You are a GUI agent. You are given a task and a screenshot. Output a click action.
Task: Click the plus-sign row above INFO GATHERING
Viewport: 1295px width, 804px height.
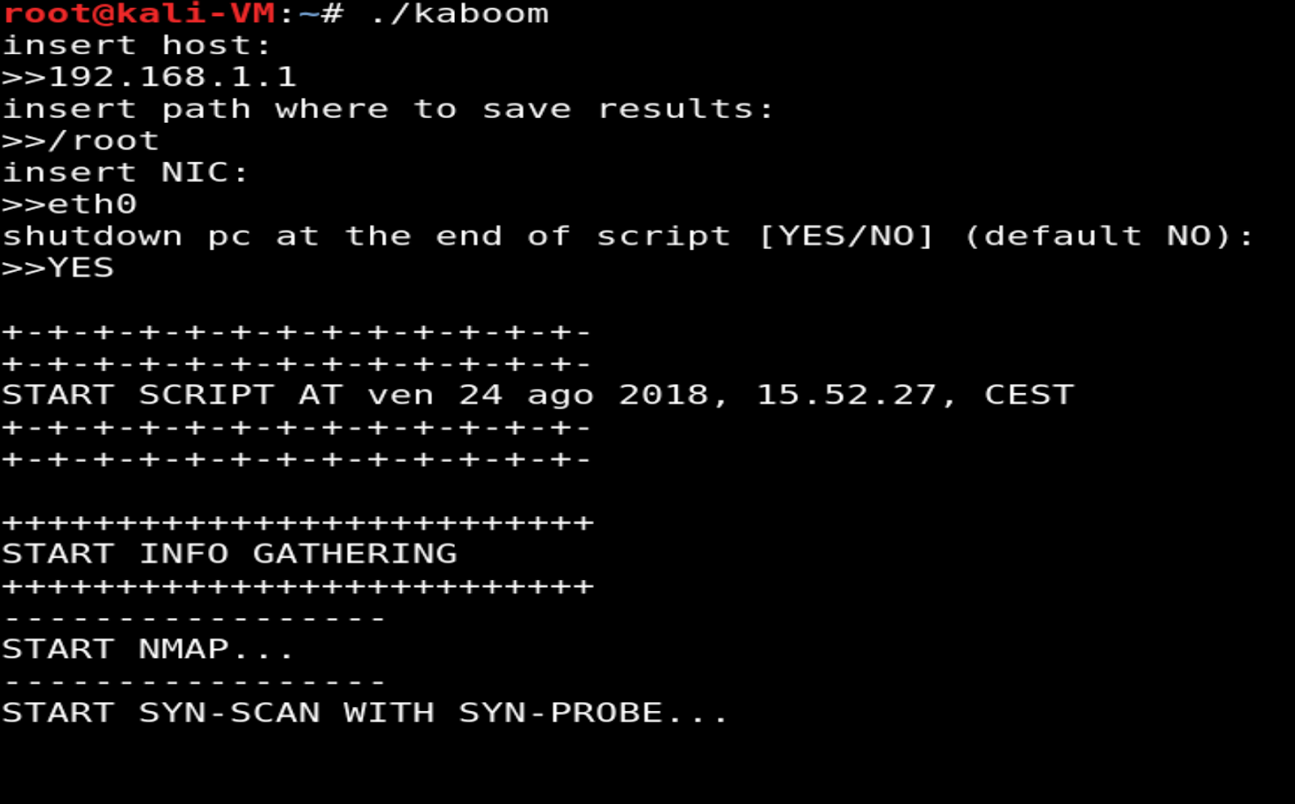pyautogui.click(x=299, y=523)
